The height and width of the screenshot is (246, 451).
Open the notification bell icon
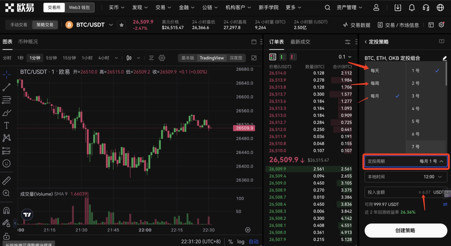412,8
